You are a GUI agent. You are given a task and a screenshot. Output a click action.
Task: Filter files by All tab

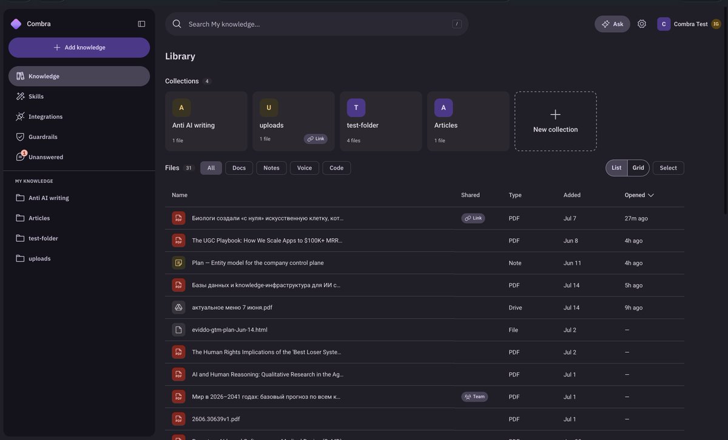pyautogui.click(x=211, y=168)
